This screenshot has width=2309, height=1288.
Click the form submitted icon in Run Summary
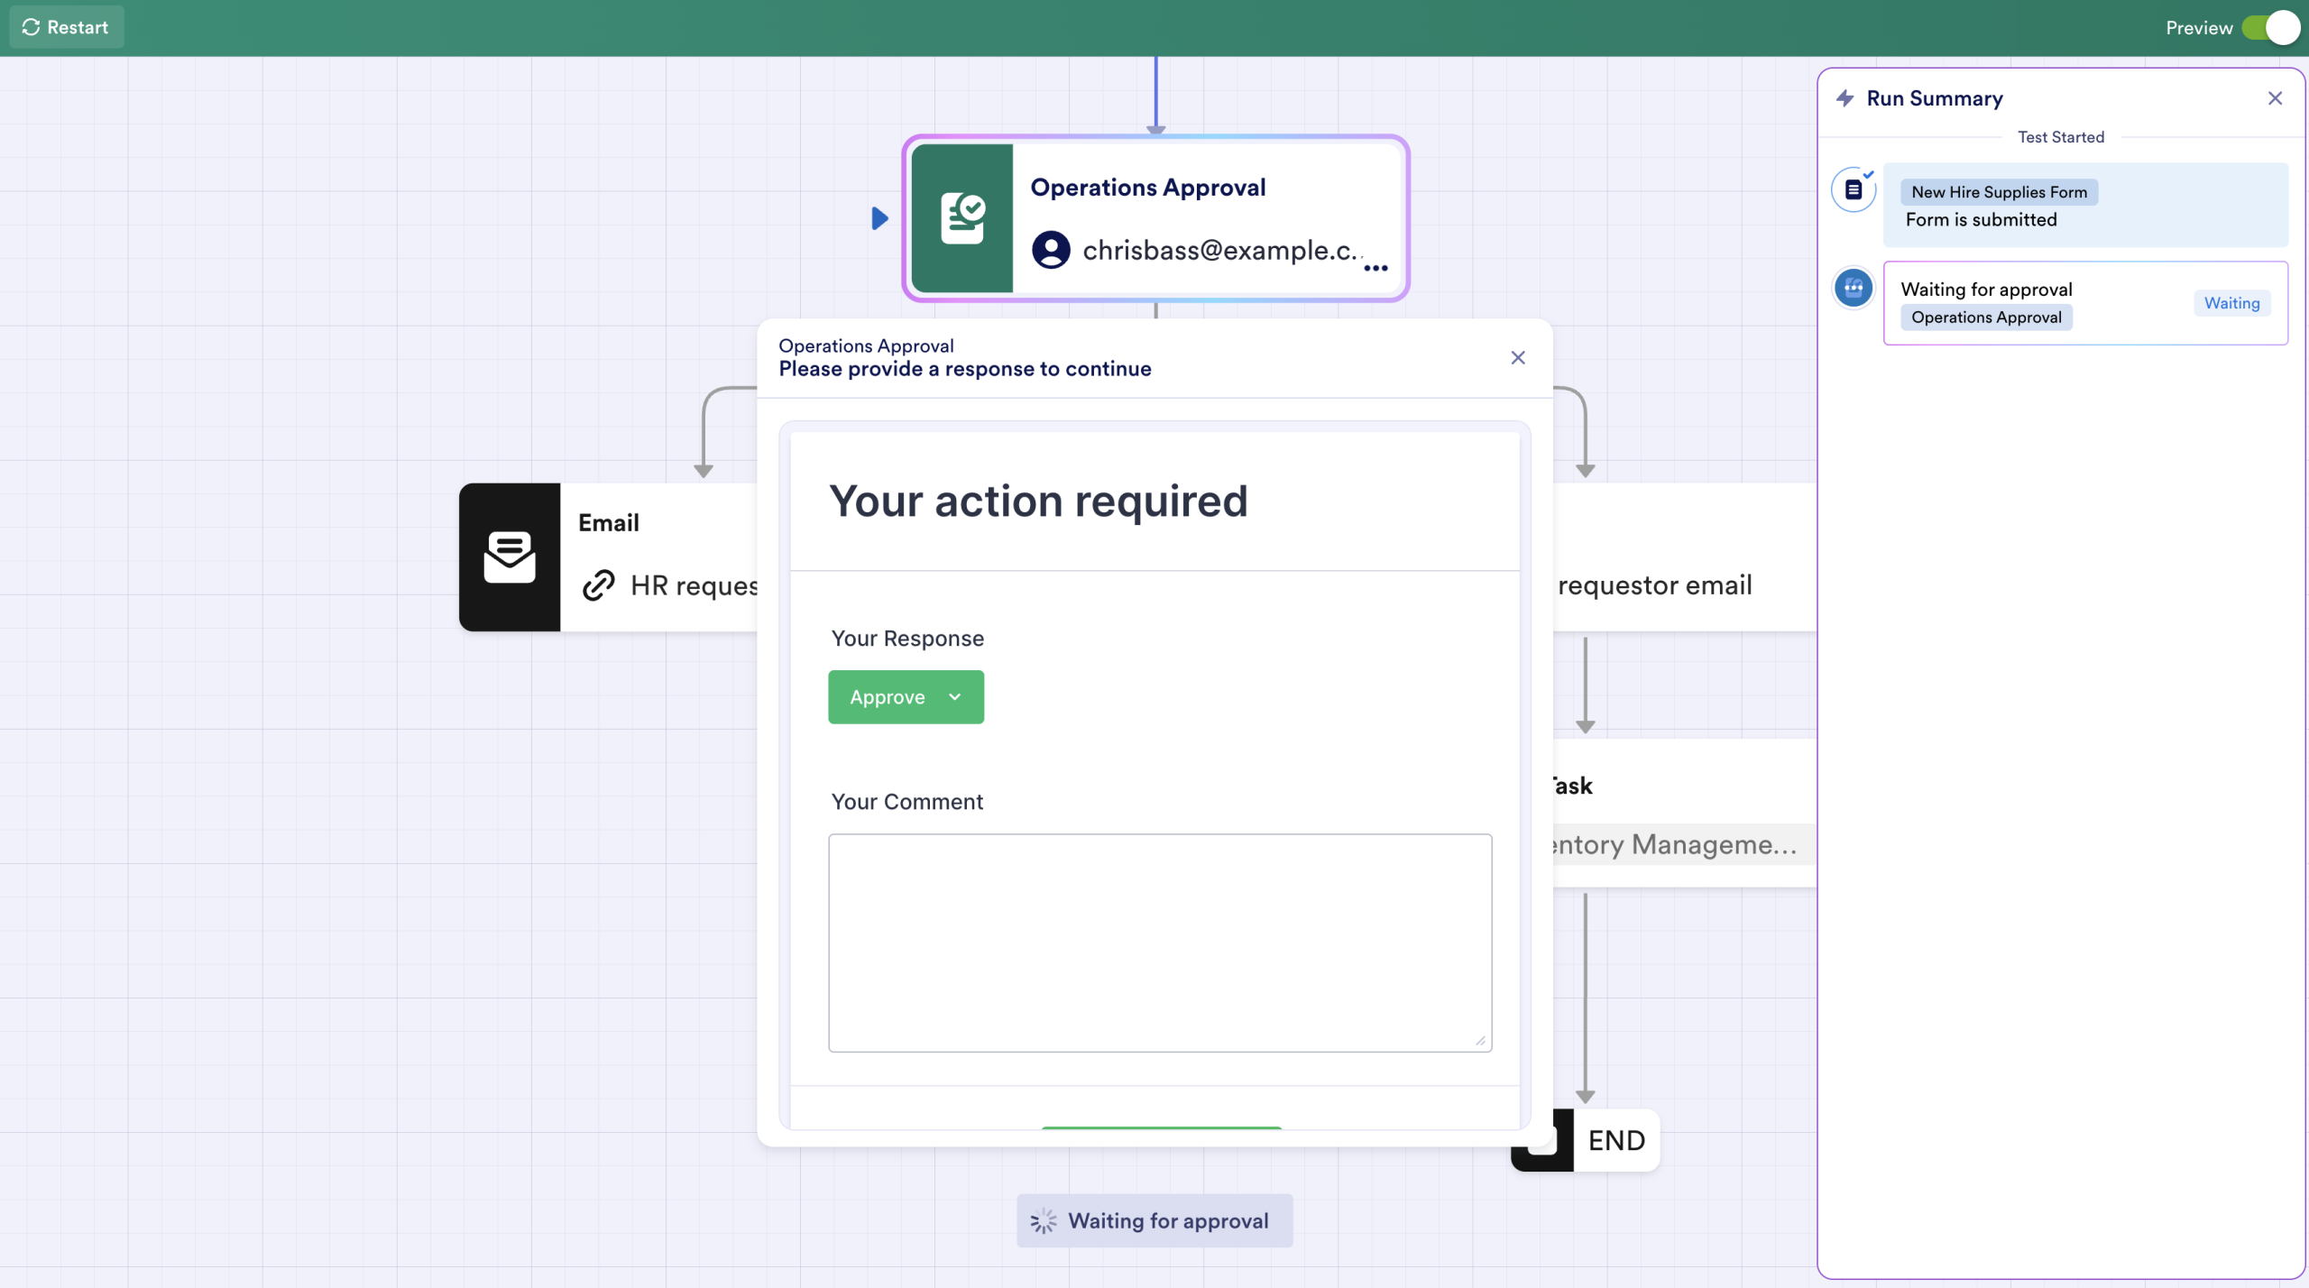1854,189
